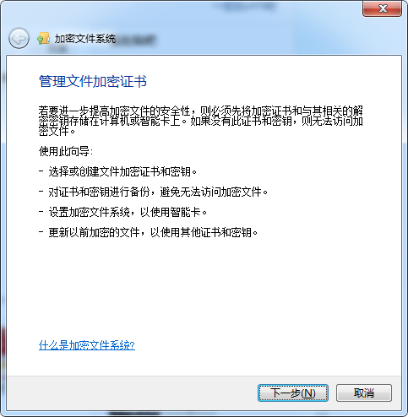Click the 取消 button

pos(364,393)
